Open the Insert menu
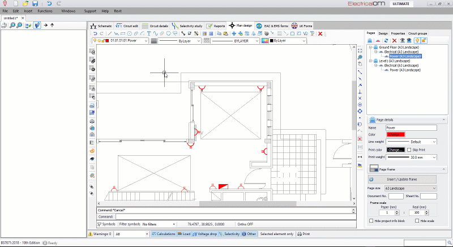This screenshot has height=247, width=453. tap(28, 11)
